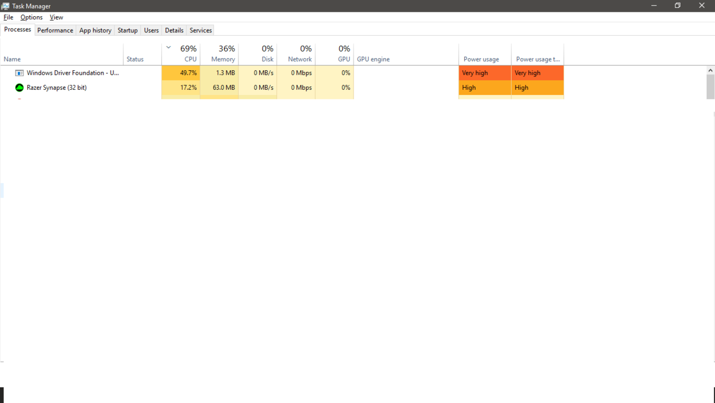Click the green Razer Synapse icon
This screenshot has height=403, width=715.
20,88
